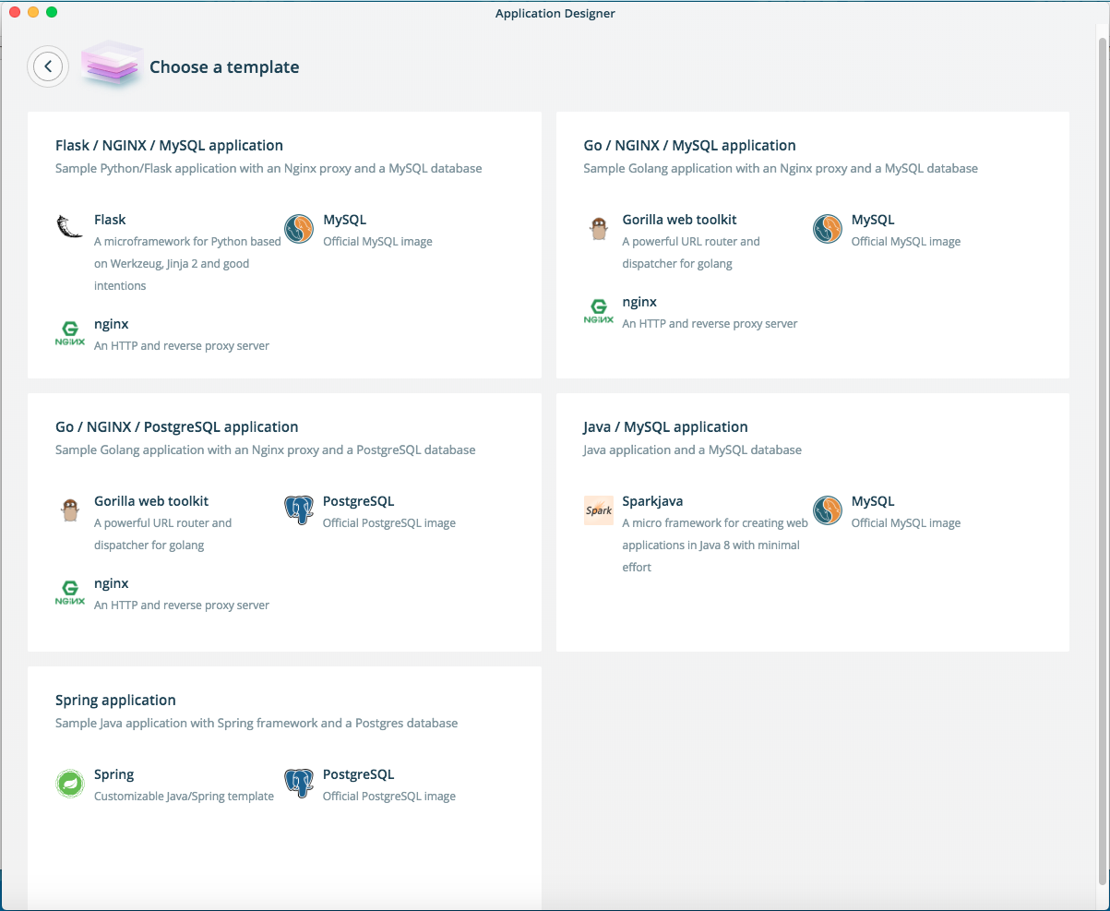Screen dimensions: 1110x911
Task: Click the Flask logo icon
Action: 70,227
